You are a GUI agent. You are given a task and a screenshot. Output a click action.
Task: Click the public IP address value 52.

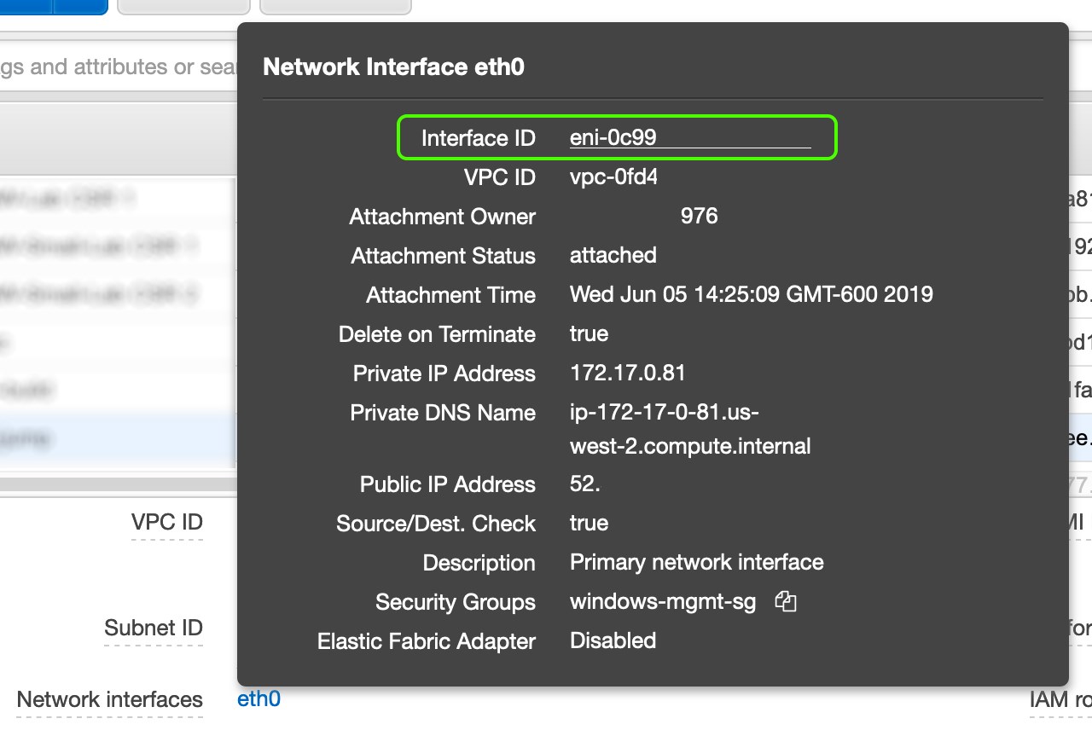click(585, 484)
